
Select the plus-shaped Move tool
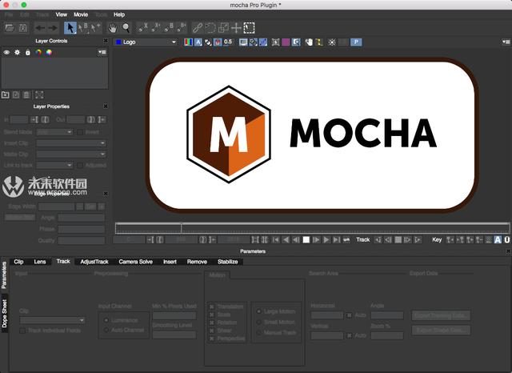point(236,28)
